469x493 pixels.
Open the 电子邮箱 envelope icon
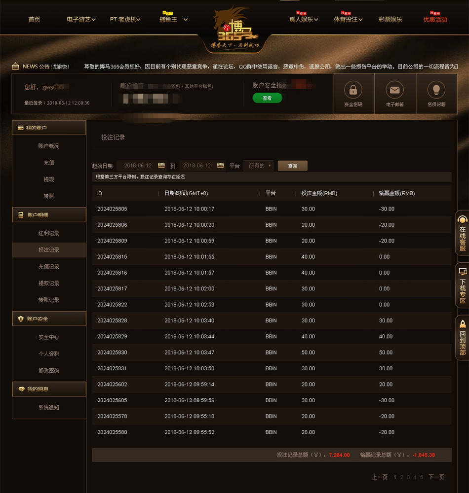[394, 90]
